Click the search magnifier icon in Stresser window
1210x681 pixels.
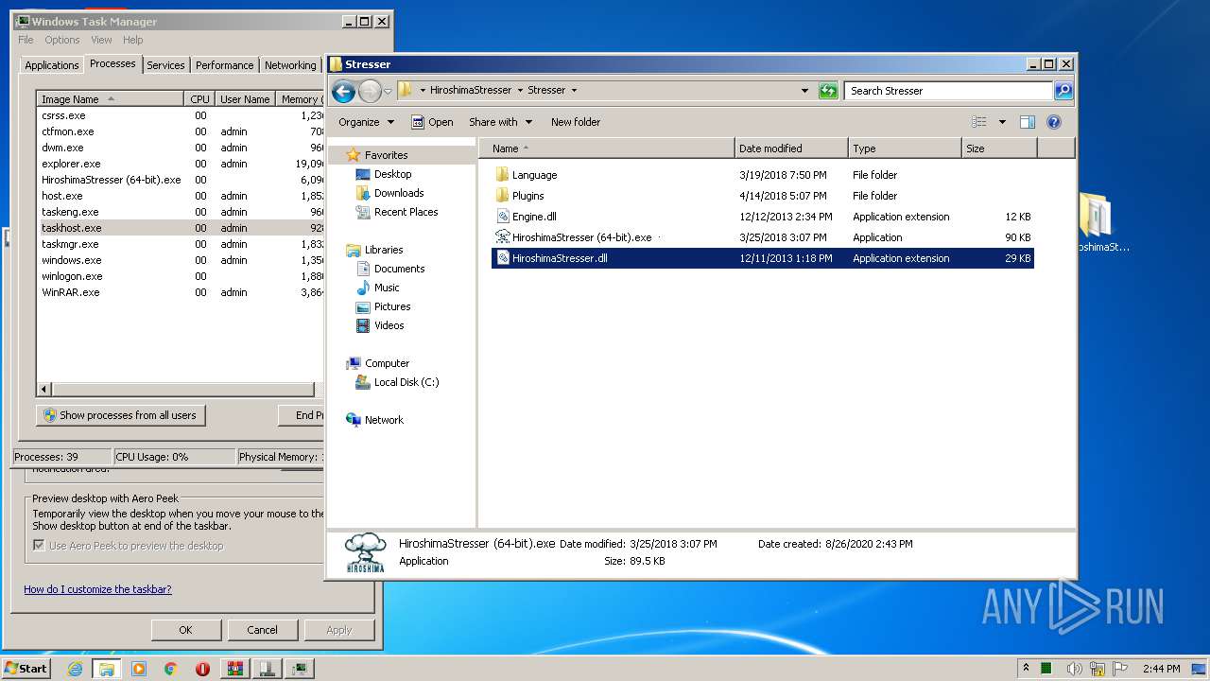tap(1063, 91)
